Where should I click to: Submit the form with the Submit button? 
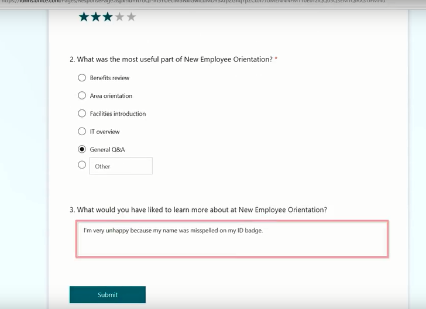[x=108, y=295]
